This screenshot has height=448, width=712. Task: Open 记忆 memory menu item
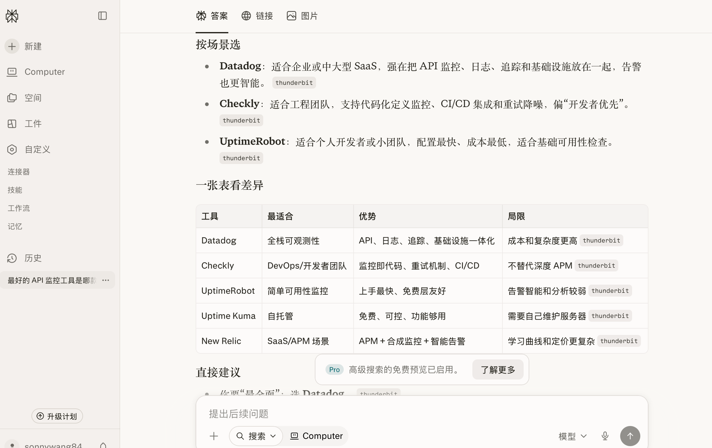tap(15, 227)
